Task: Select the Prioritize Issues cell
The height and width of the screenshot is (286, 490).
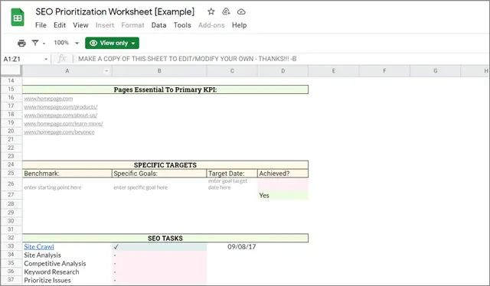Action: 67,281
